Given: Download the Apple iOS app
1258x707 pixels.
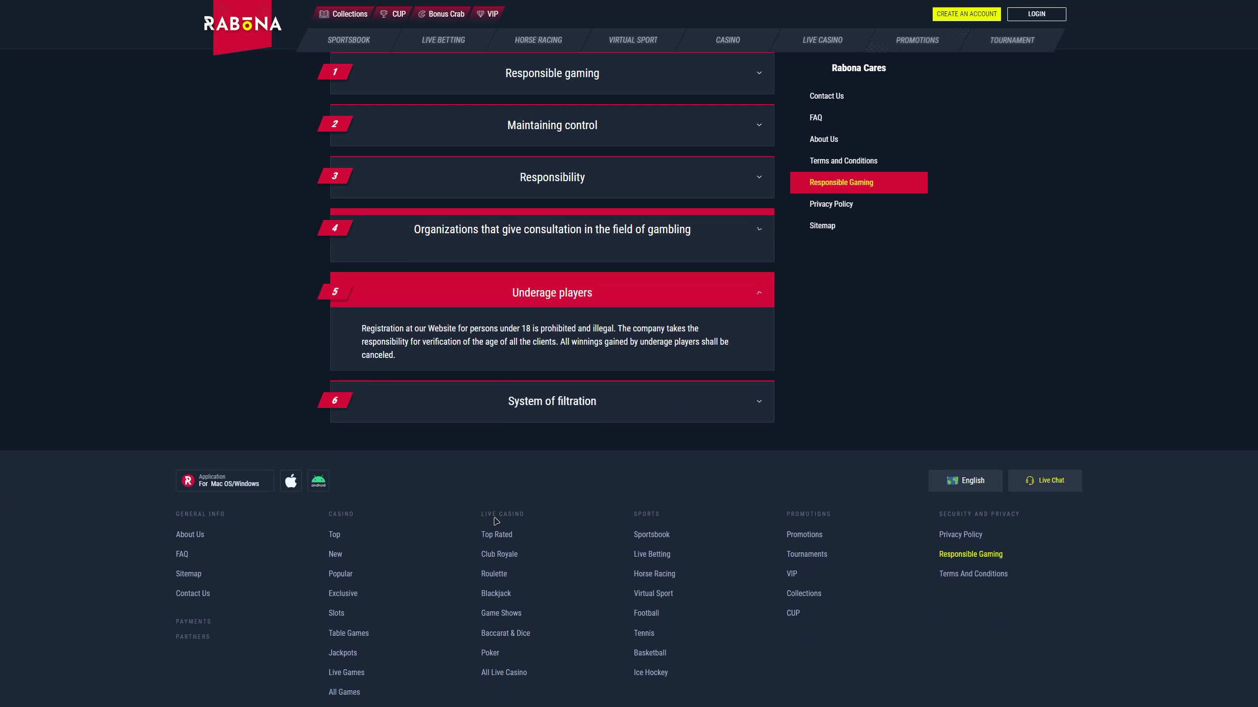Looking at the screenshot, I should 291,481.
